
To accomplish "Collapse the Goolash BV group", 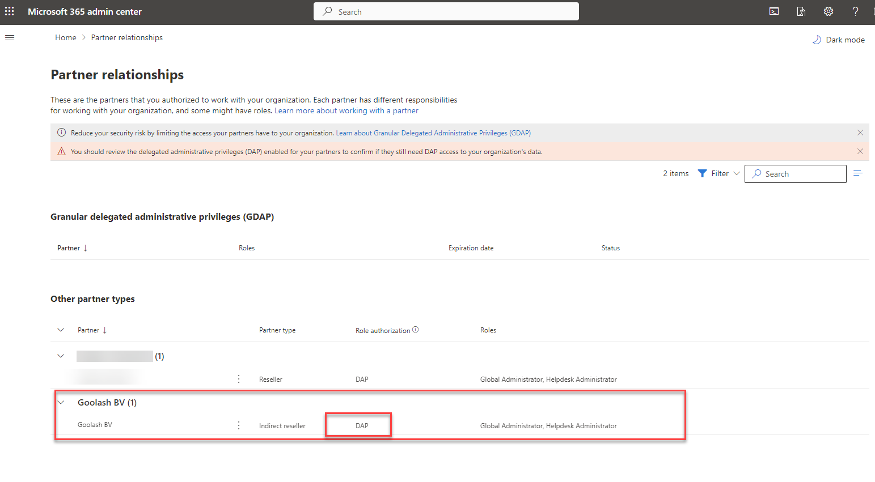I will point(61,402).
